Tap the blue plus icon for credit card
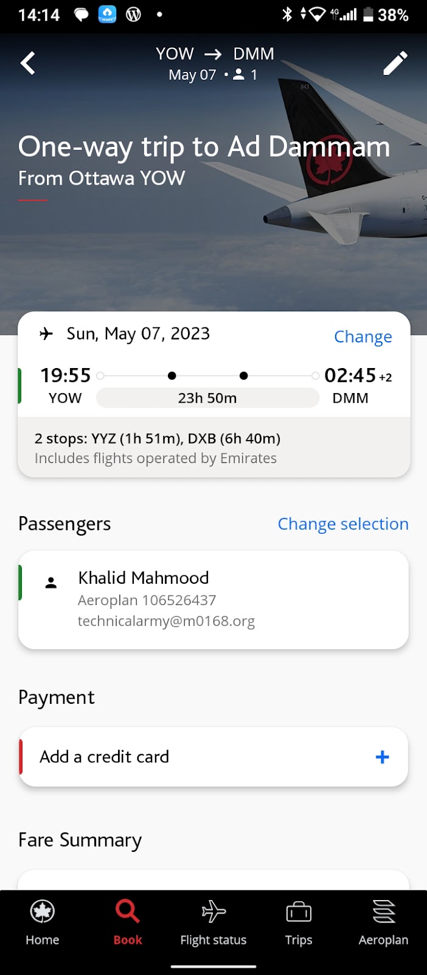 (383, 757)
